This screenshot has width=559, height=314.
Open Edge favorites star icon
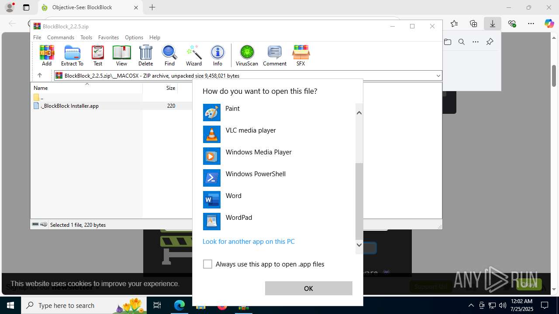[x=454, y=24]
